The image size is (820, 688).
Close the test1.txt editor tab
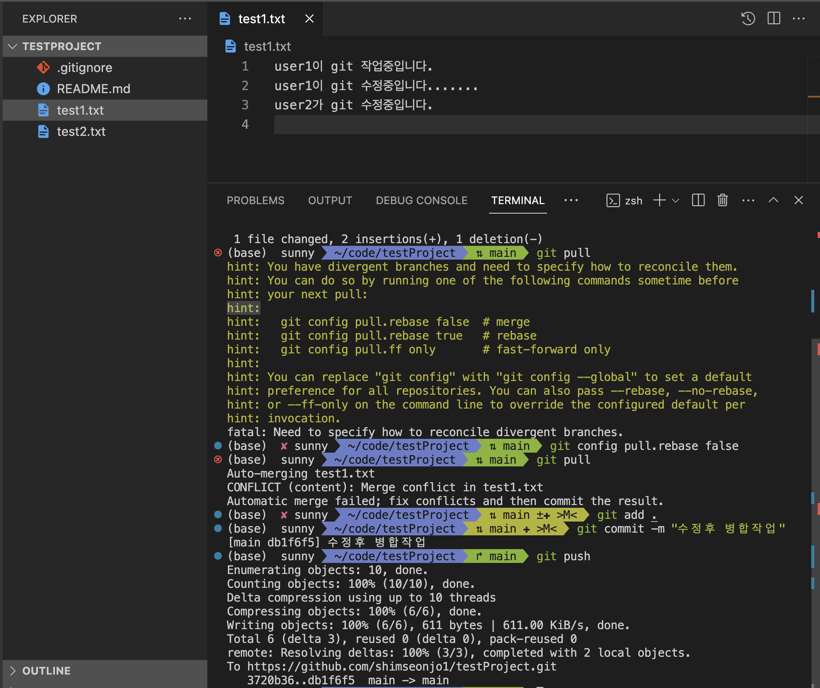pyautogui.click(x=309, y=19)
